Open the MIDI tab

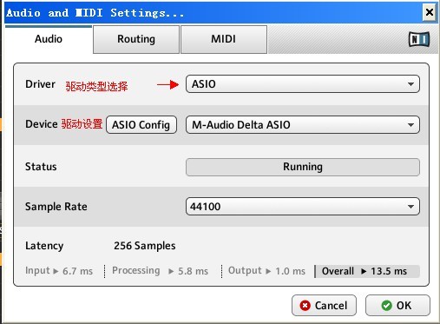click(223, 39)
